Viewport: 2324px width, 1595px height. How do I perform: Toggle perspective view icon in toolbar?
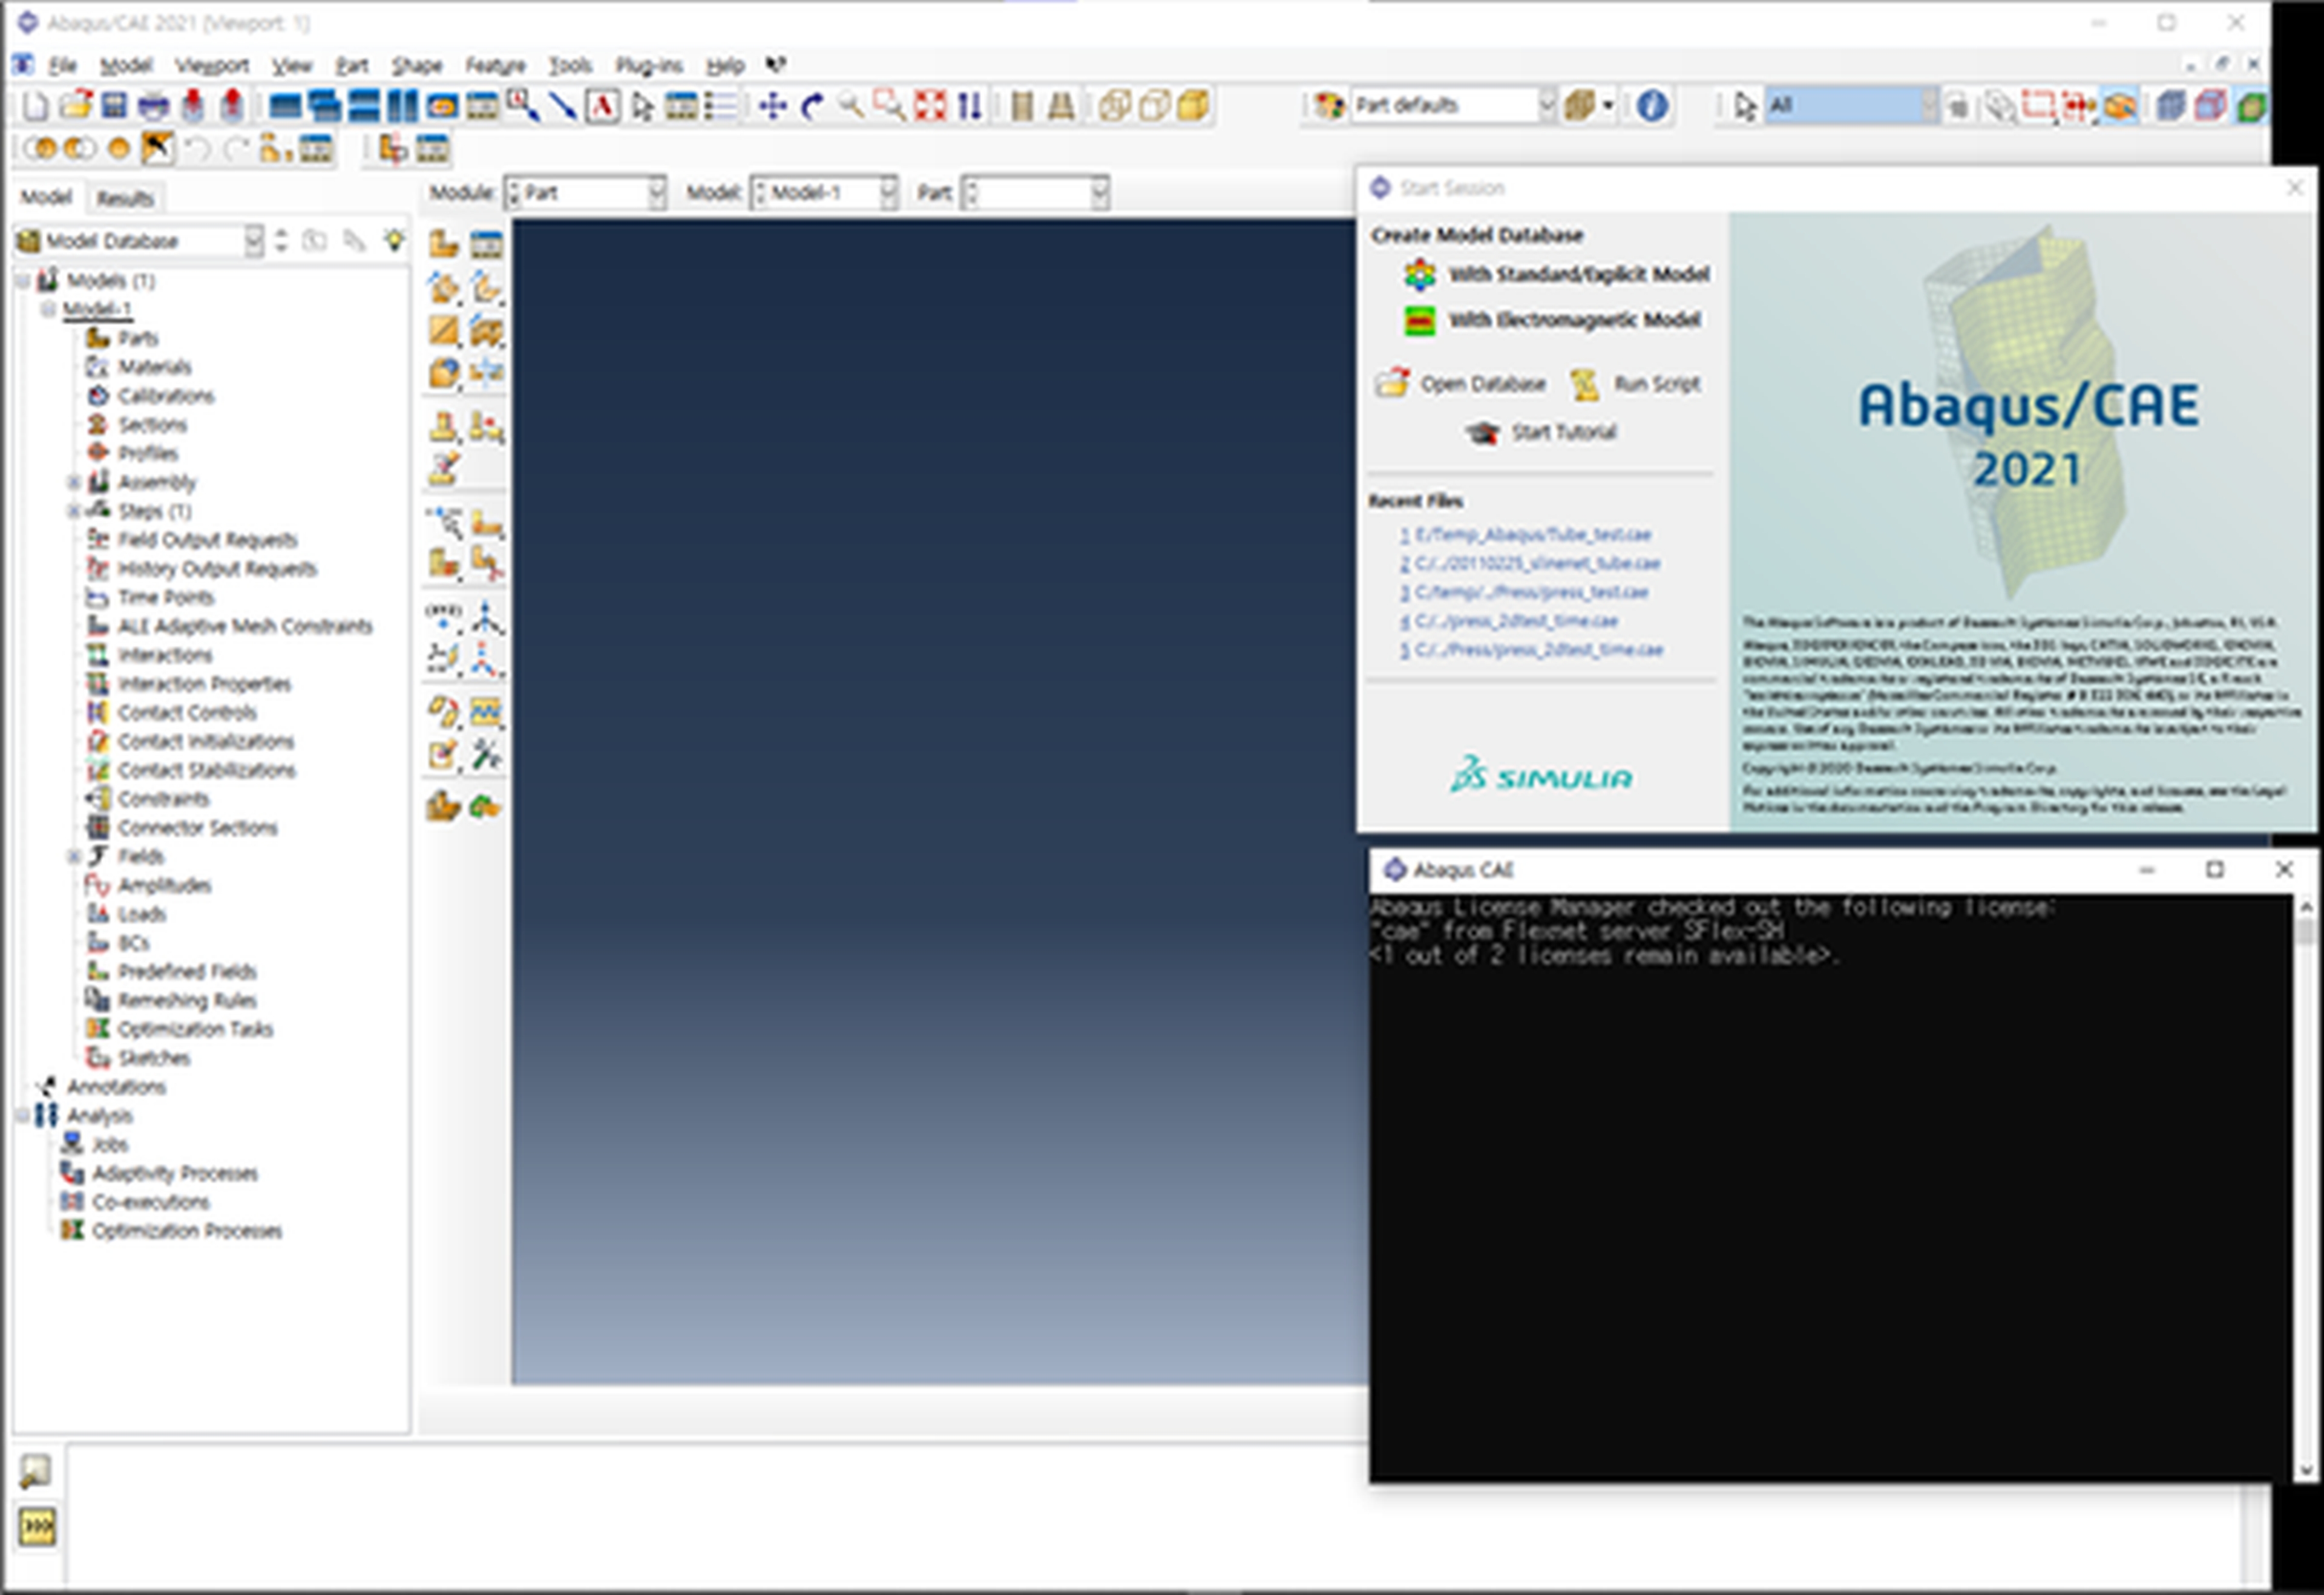(1061, 105)
